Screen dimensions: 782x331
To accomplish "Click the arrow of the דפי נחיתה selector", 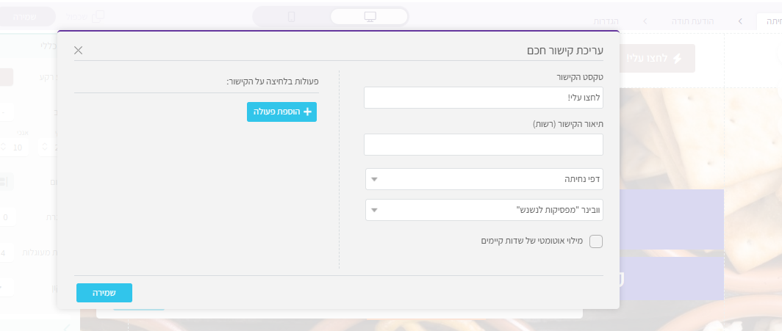I will pos(374,179).
